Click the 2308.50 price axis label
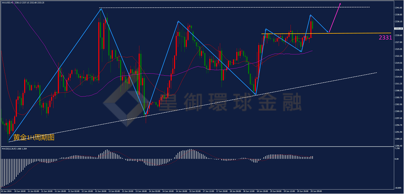Image resolution: width=404 pixels, height=194 pixels. pos(398,90)
